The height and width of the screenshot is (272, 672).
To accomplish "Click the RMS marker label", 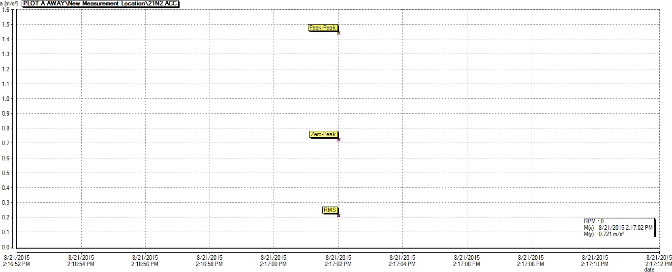I will (330, 210).
